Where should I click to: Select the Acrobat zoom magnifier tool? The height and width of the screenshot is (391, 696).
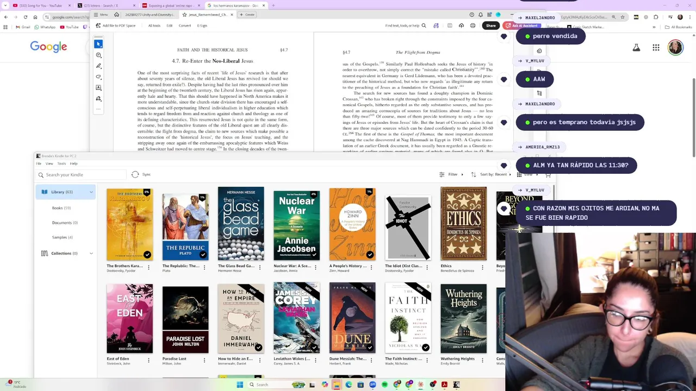click(x=98, y=55)
